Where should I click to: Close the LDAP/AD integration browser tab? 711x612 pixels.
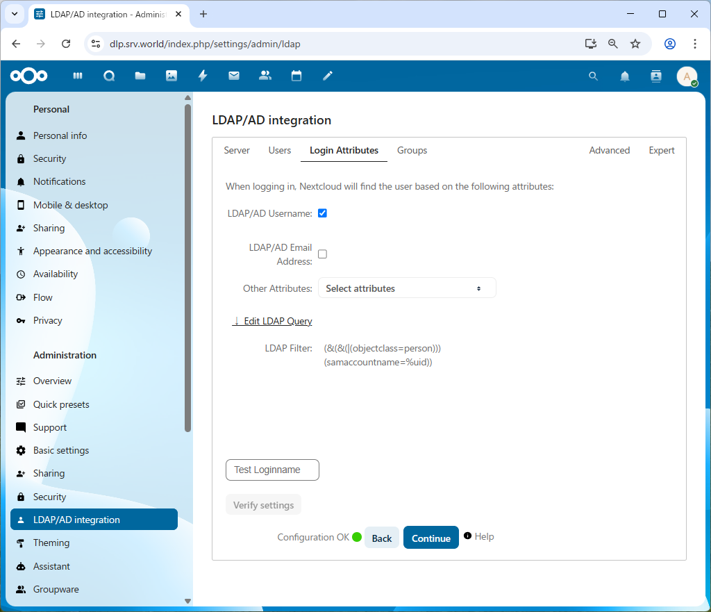tap(178, 14)
